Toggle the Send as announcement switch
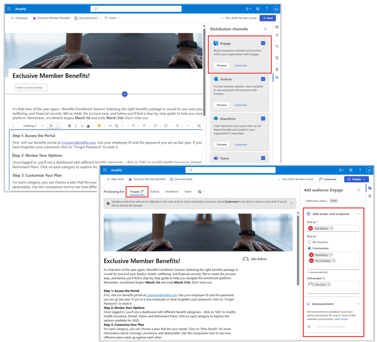Viewport: 377px width, 342px height. click(311, 327)
